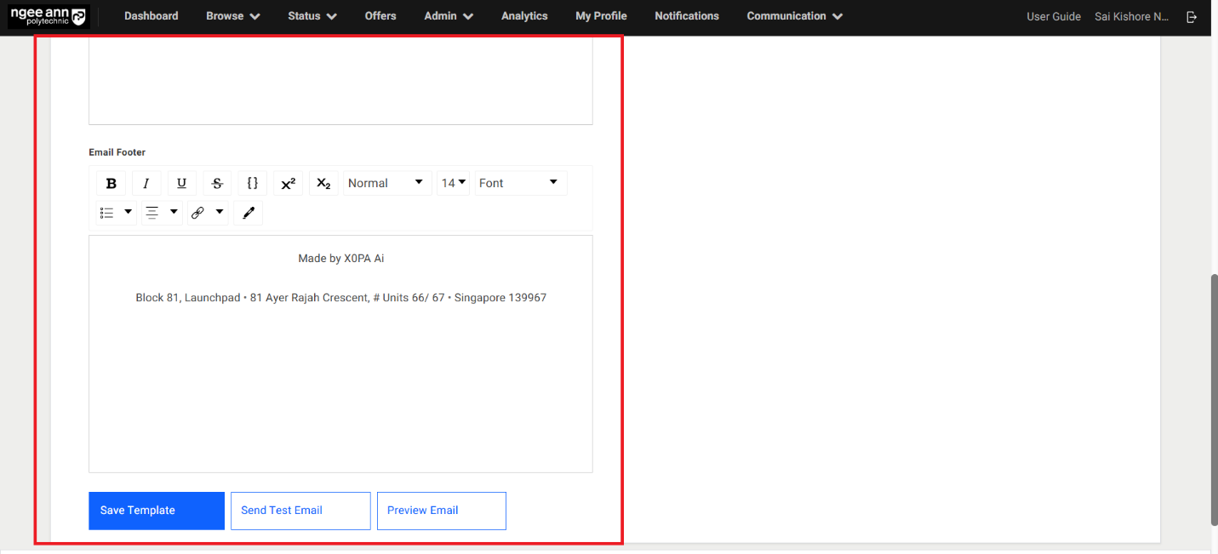1218x554 pixels.
Task: Apply subscript formatting
Action: (x=323, y=183)
